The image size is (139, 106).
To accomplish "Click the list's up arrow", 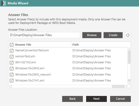I will (x=129, y=49).
